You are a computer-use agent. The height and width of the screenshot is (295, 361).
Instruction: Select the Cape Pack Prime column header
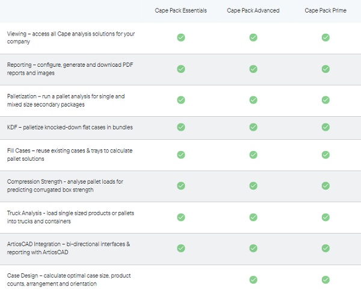[326, 10]
